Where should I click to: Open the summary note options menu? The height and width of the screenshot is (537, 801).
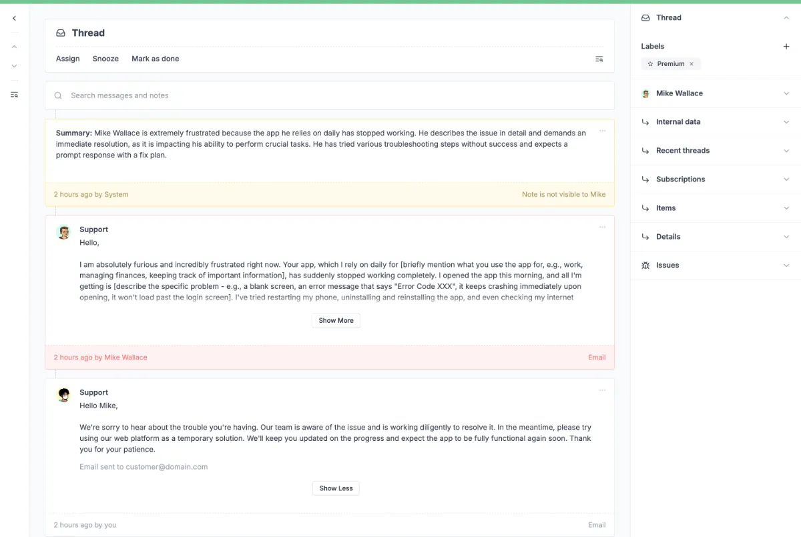[x=603, y=132]
